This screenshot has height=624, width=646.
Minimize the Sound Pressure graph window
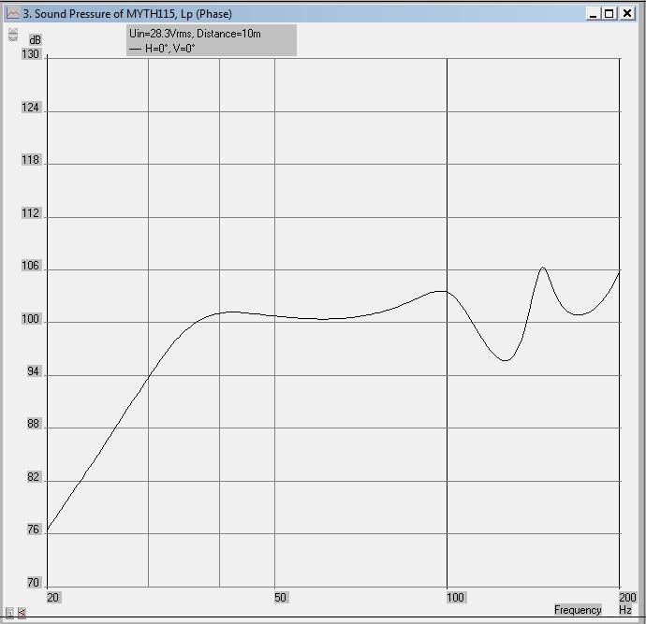point(593,14)
